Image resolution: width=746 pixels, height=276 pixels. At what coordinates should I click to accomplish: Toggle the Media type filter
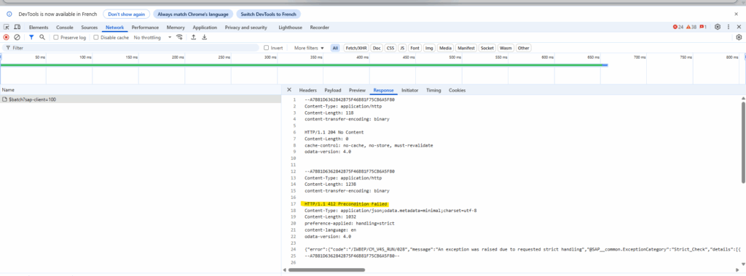pyautogui.click(x=445, y=48)
